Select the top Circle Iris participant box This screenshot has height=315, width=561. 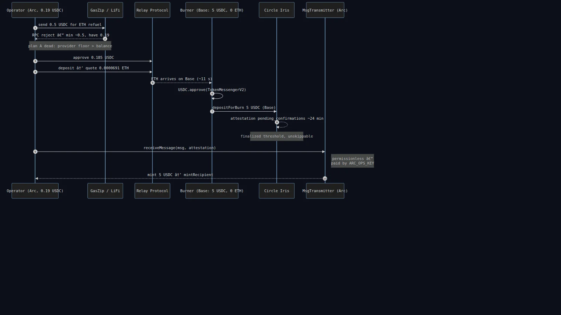pos(277,10)
